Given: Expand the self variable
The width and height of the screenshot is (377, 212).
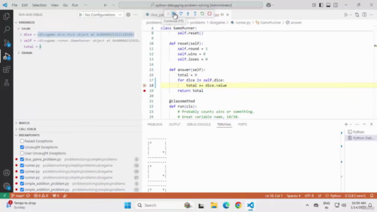Looking at the screenshot, I should click(21, 41).
